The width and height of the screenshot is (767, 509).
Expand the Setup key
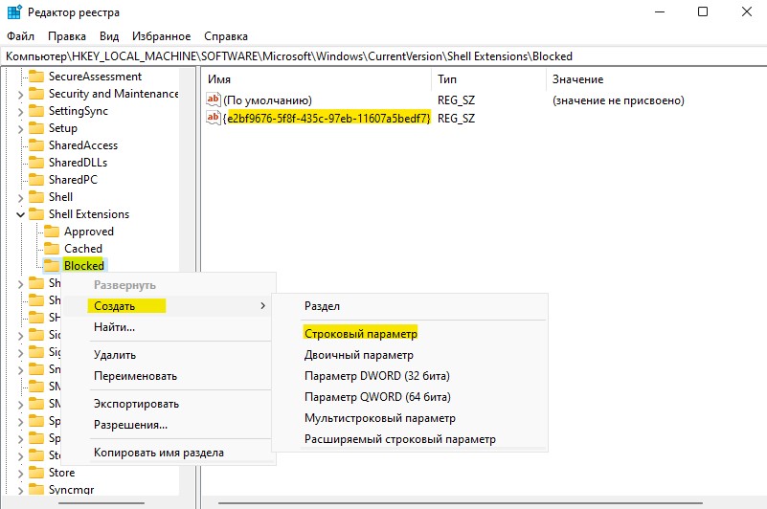pos(20,129)
